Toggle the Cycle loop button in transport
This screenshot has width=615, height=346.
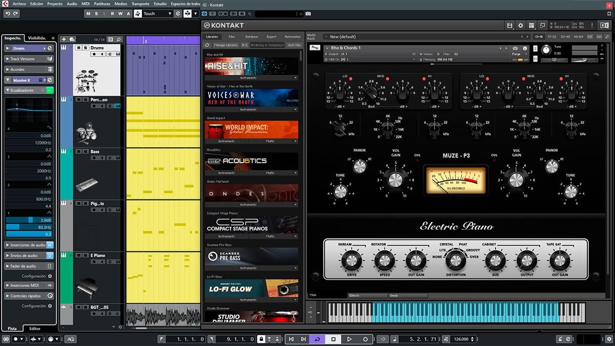click(317, 339)
